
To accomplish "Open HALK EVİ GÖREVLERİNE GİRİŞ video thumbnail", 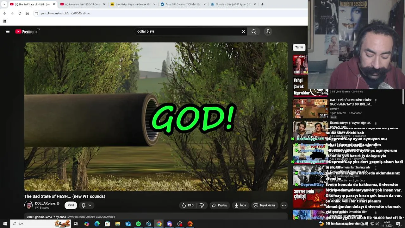I will (310, 109).
